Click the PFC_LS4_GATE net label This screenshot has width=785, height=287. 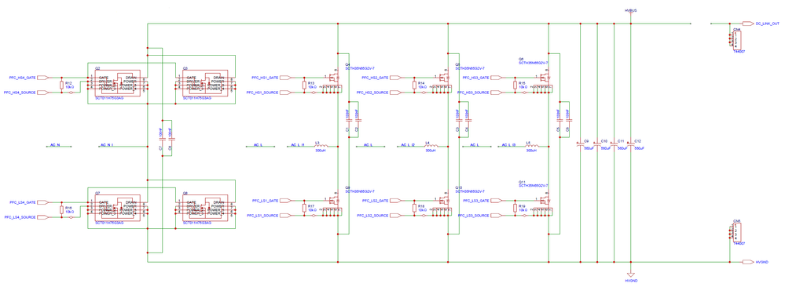click(22, 202)
